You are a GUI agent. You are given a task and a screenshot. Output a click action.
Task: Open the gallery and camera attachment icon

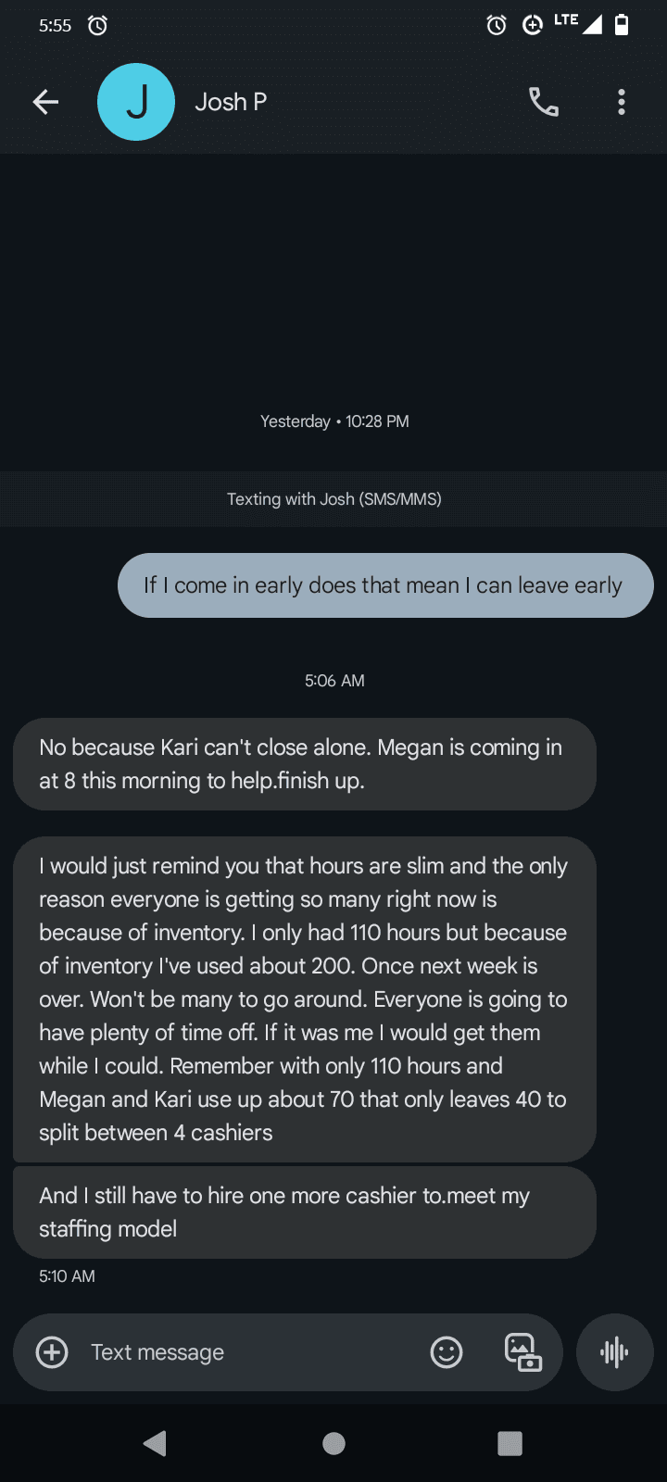click(x=522, y=1352)
